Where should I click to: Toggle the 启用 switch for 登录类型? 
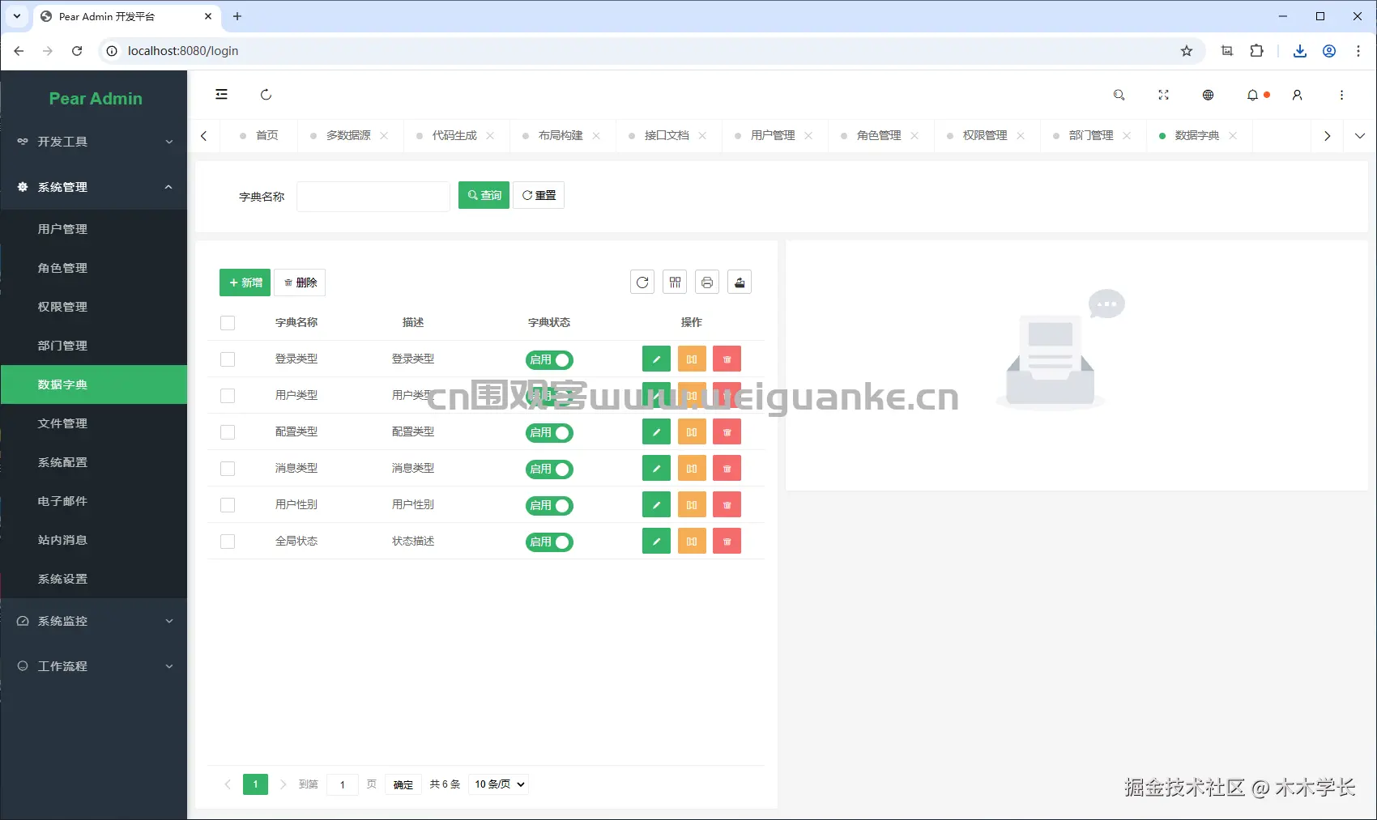click(549, 360)
